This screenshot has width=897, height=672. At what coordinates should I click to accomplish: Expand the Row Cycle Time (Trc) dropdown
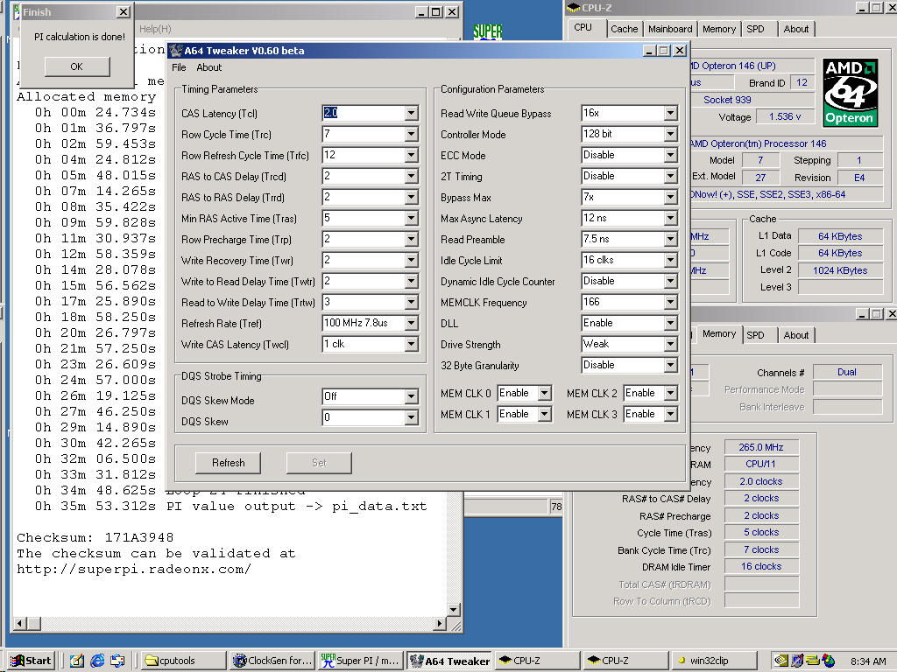click(x=412, y=134)
